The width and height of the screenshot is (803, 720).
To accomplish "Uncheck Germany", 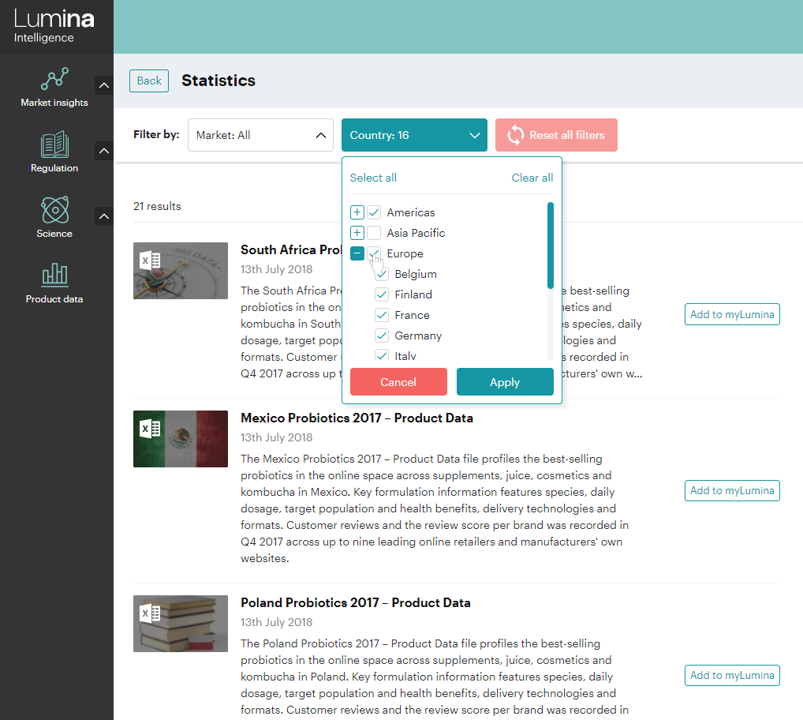I will point(382,336).
